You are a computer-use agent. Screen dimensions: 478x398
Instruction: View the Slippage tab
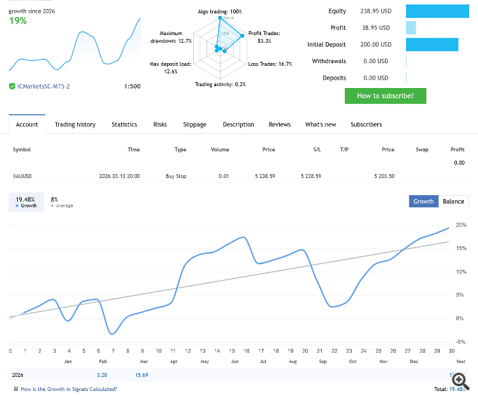point(194,124)
